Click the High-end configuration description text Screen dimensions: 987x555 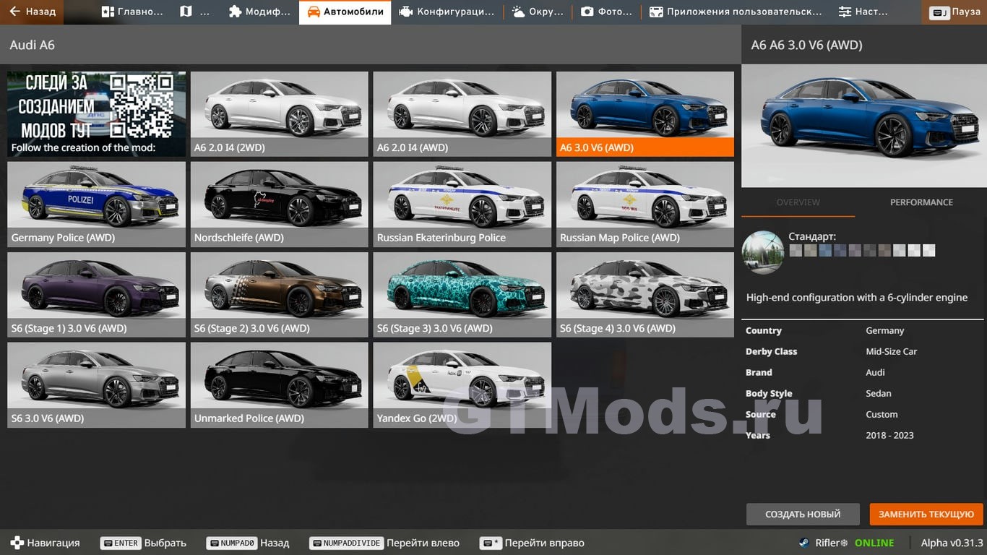click(x=856, y=297)
